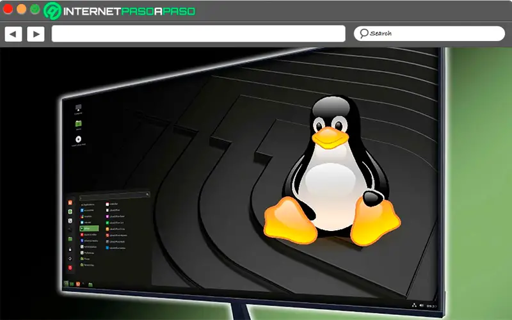512x320 pixels.
Task: Click the forward arrow button
Action: pos(36,34)
